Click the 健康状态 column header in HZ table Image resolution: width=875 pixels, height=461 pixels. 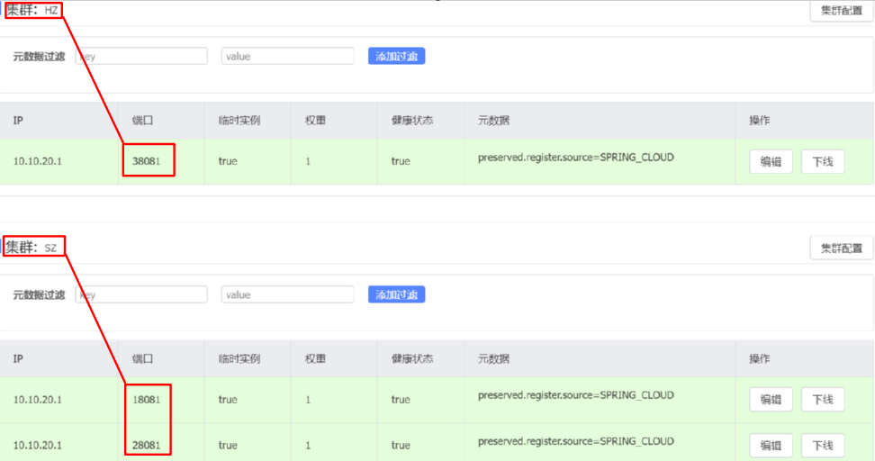(x=411, y=121)
